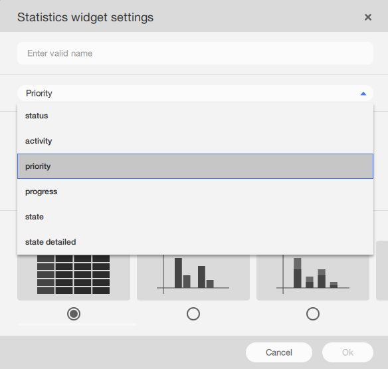Click the horizontal scrollbar below the thumbnails
The height and width of the screenshot is (369, 388).
(x=78, y=324)
